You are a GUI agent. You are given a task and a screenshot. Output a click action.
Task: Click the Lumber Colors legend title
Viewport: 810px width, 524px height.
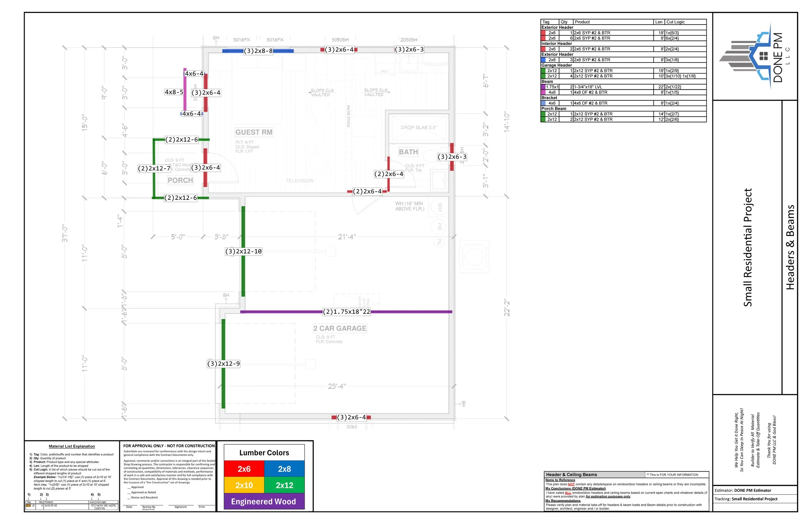click(264, 453)
